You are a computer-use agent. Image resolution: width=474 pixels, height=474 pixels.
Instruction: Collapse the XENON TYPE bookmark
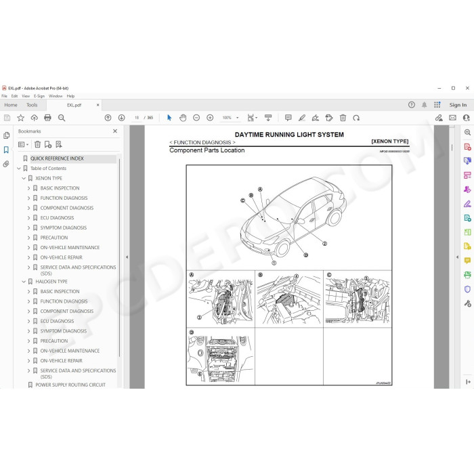pos(24,178)
